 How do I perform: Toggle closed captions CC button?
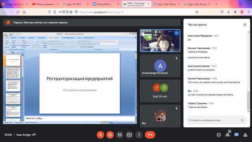tap(120, 135)
